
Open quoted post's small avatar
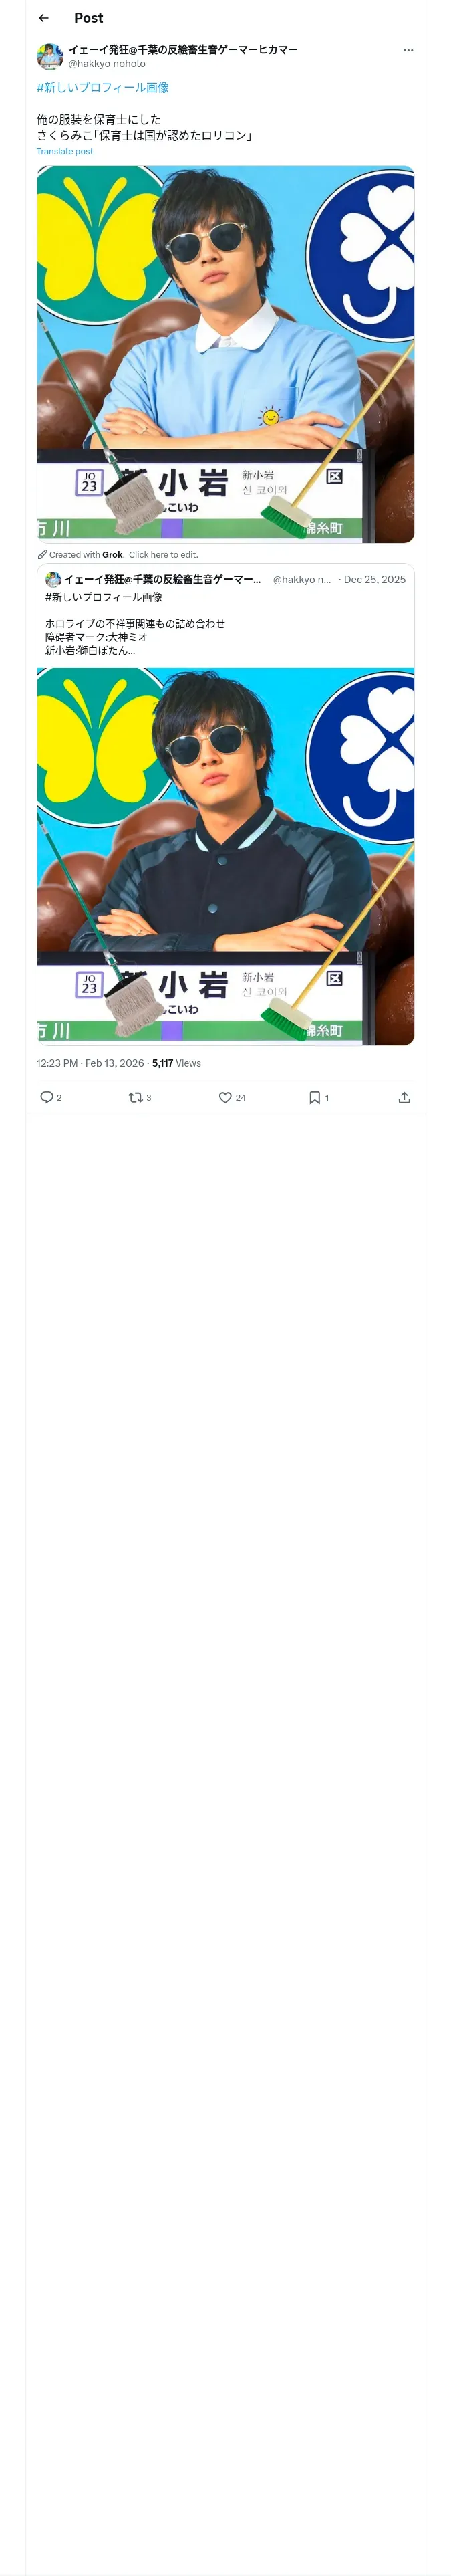click(53, 579)
